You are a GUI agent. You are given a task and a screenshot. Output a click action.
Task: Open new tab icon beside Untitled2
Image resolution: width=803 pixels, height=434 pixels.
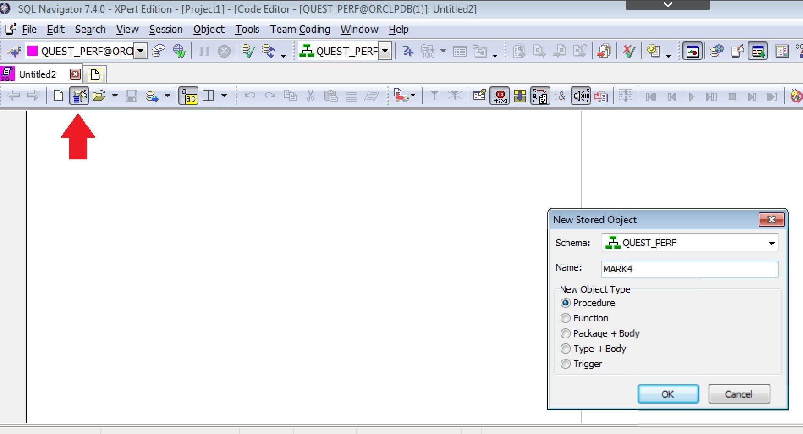[x=95, y=74]
